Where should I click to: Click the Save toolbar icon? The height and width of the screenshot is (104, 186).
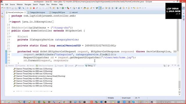pyautogui.click(x=12, y=8)
